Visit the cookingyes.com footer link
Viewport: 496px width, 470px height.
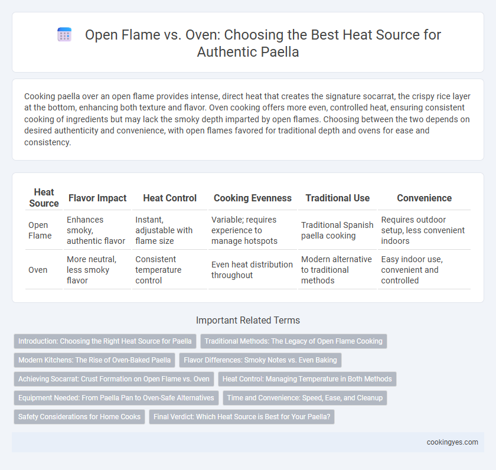pos(452,442)
